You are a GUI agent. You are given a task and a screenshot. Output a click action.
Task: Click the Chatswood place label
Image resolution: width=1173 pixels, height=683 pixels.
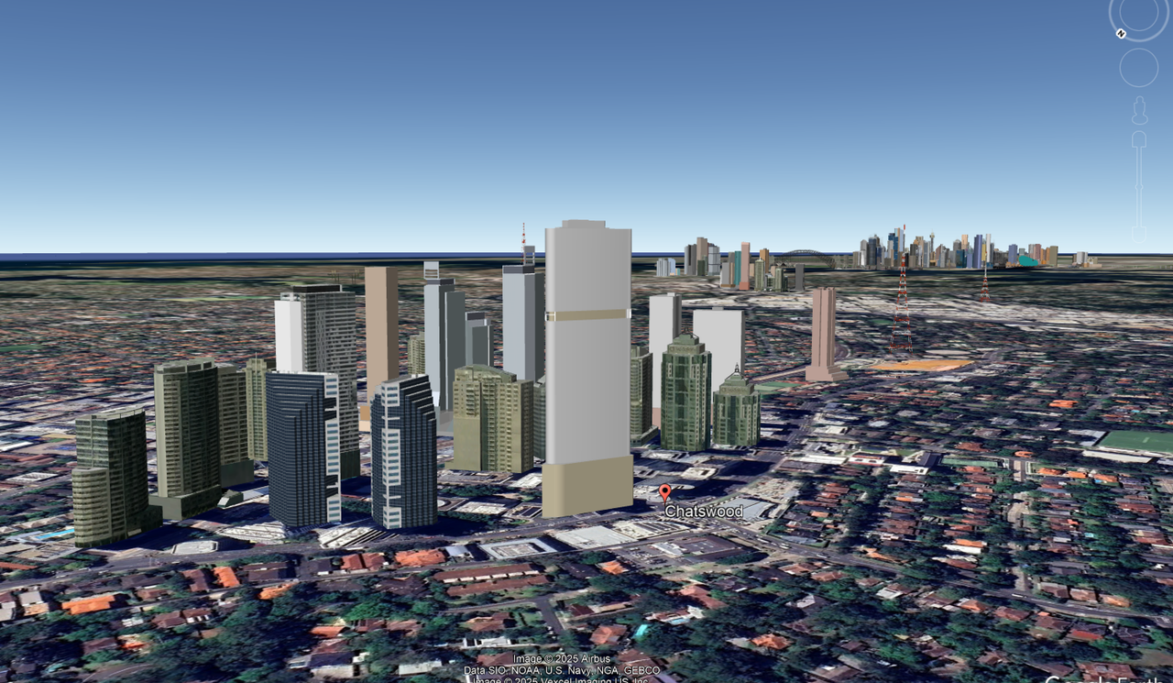(x=704, y=512)
